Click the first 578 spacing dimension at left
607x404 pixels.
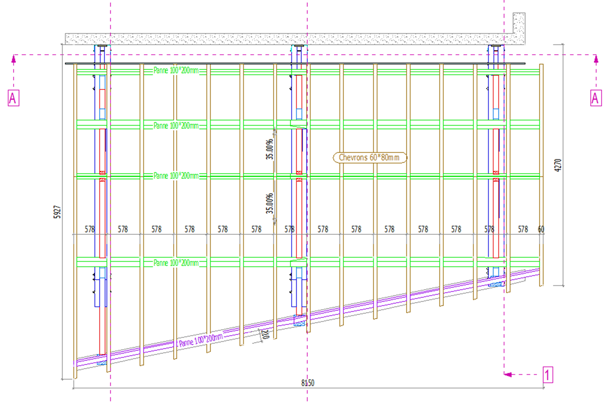89,229
